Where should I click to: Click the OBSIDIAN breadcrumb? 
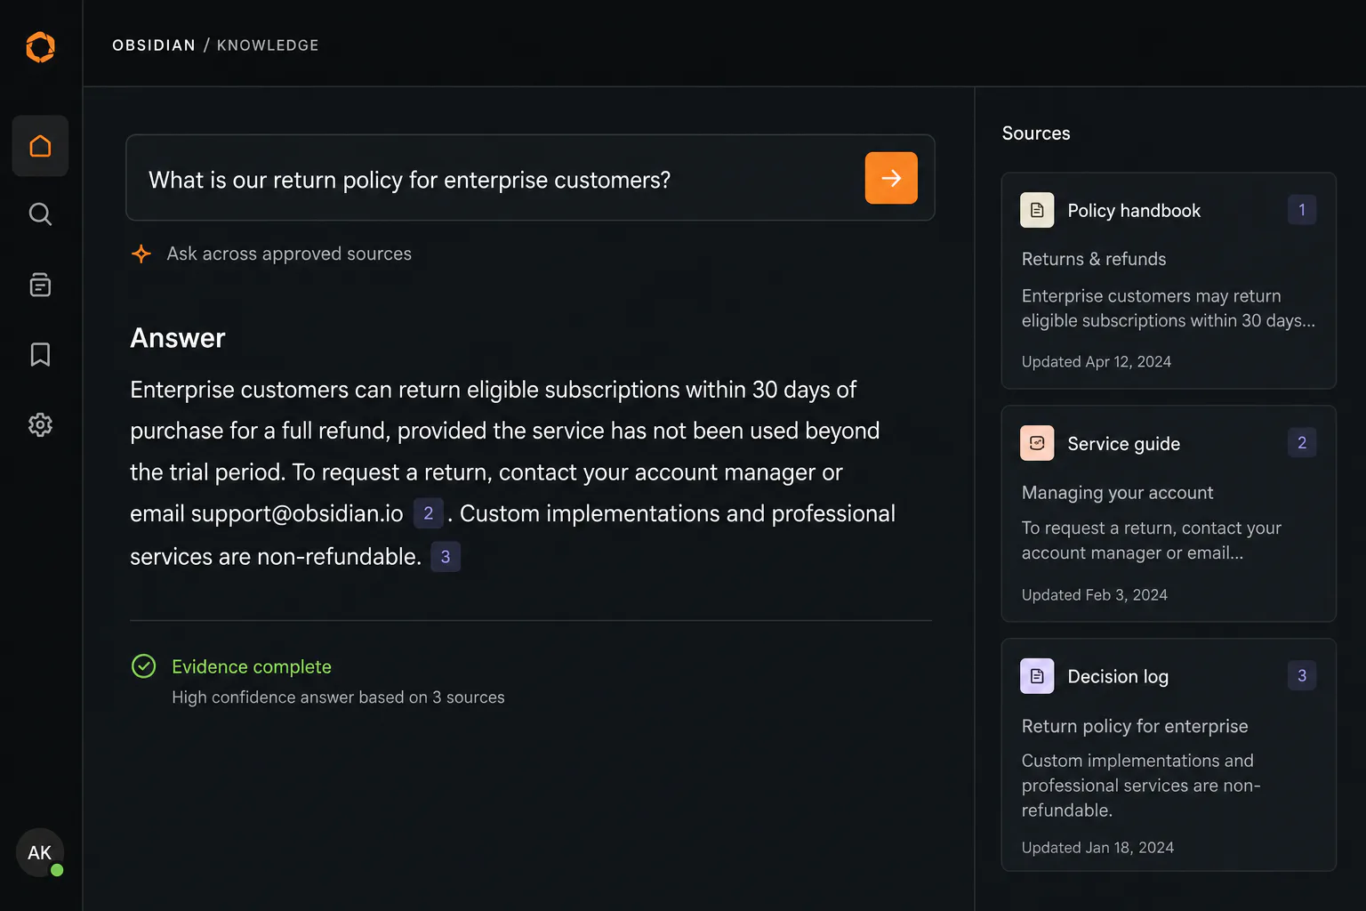[154, 45]
